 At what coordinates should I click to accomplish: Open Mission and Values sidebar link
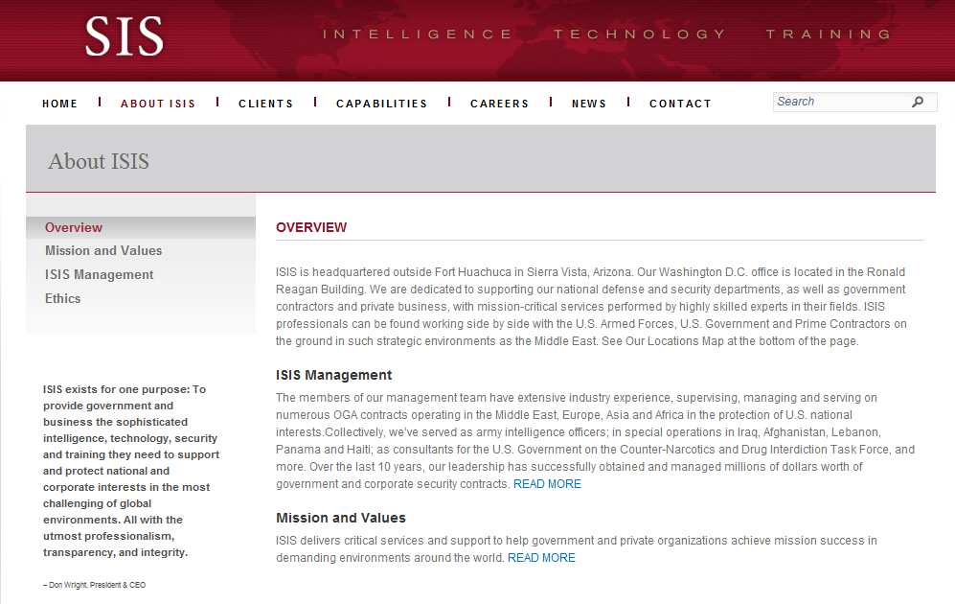[103, 250]
